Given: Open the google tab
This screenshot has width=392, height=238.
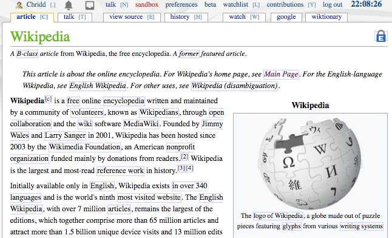Looking at the screenshot, I should [286, 17].
